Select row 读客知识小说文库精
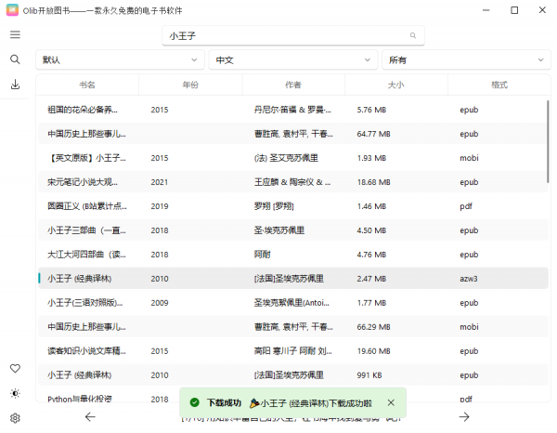 tap(292, 351)
